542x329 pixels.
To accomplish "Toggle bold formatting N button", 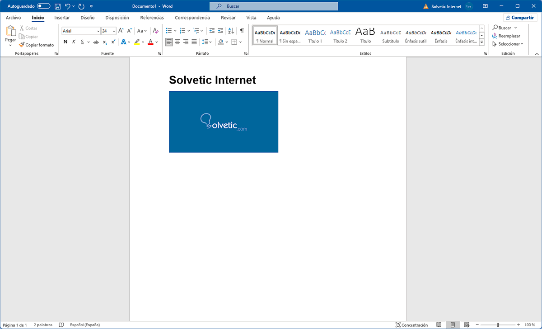I will [x=65, y=42].
